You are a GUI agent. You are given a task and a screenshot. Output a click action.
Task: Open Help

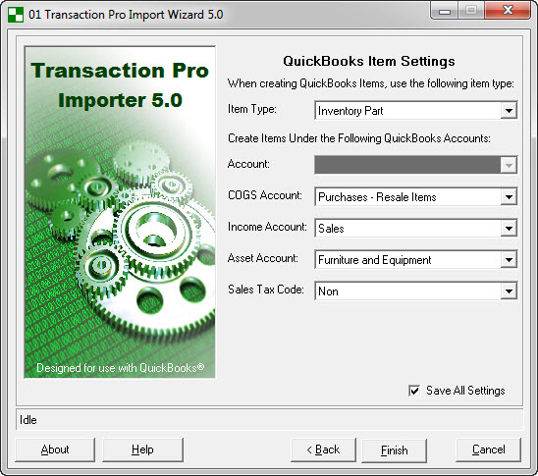click(x=142, y=450)
